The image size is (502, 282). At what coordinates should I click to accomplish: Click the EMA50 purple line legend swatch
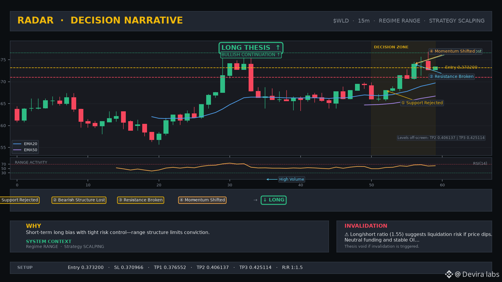click(x=17, y=150)
